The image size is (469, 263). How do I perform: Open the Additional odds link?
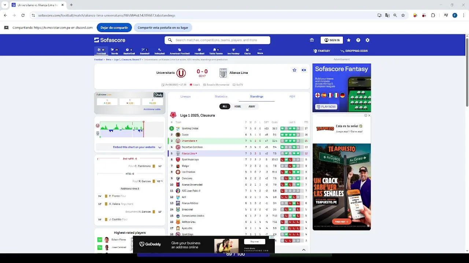152,109
